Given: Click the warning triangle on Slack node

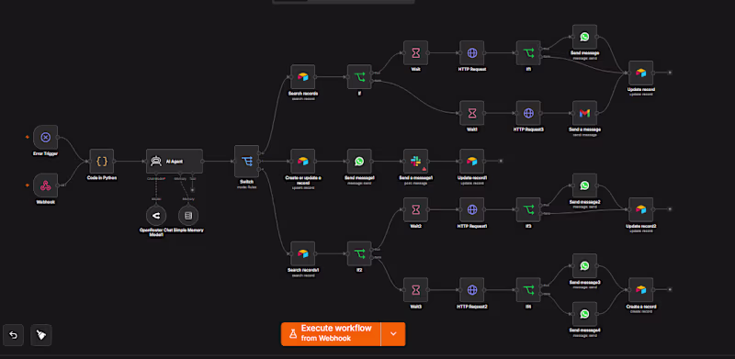Looking at the screenshot, I should (424, 168).
